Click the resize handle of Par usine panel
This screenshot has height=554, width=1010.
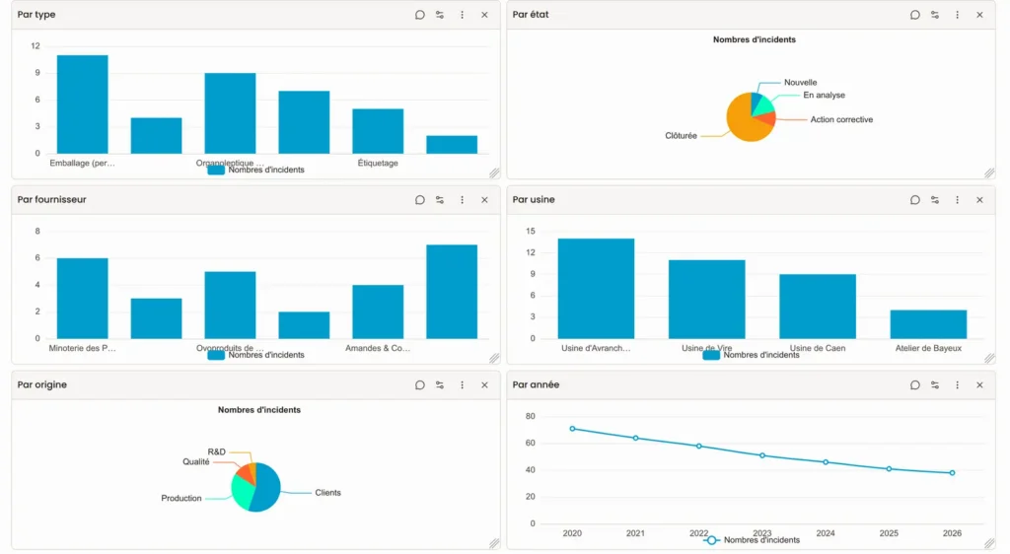pos(989,359)
